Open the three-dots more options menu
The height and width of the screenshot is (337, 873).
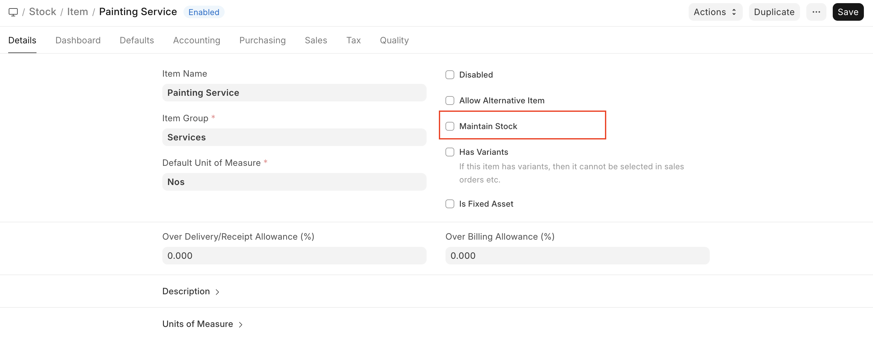pyautogui.click(x=816, y=12)
